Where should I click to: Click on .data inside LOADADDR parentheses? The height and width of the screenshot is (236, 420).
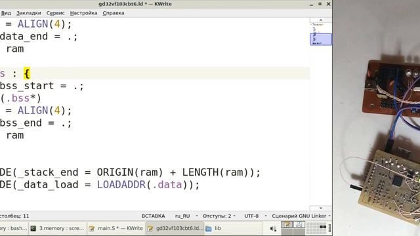click(167, 185)
